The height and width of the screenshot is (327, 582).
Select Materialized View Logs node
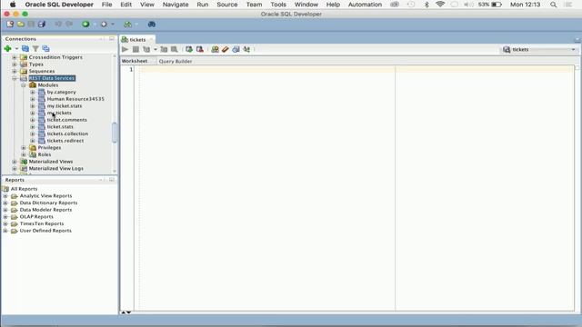click(56, 169)
